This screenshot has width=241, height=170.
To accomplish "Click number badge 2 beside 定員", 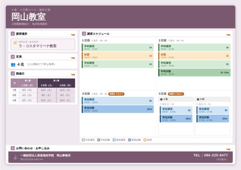I will pos(13,57).
